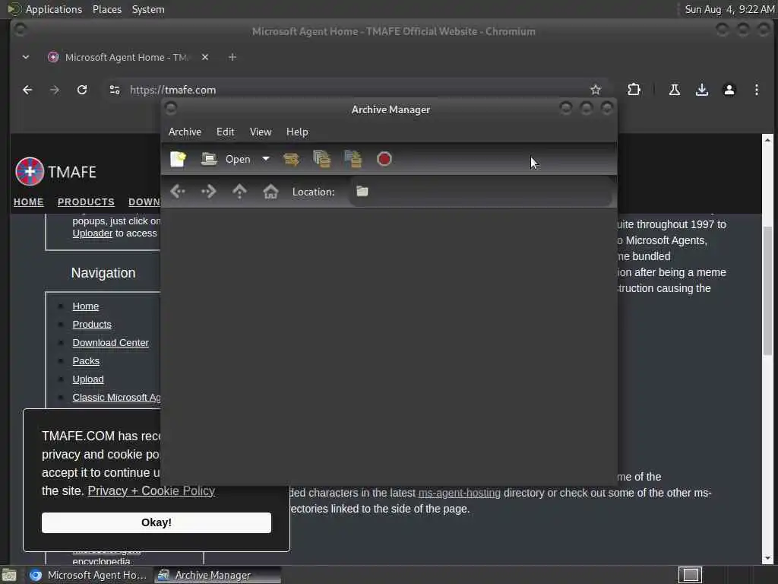Image resolution: width=778 pixels, height=584 pixels.
Task: Open the Places menu
Action: pyautogui.click(x=106, y=9)
